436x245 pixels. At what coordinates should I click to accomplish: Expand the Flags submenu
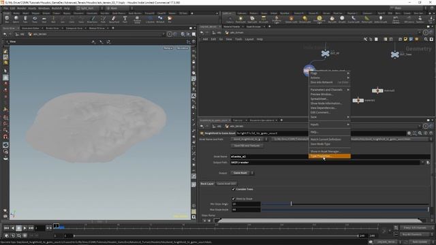(330, 73)
